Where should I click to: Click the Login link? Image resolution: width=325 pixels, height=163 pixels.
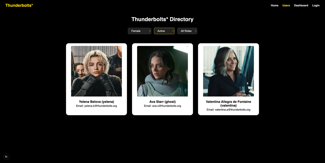(316, 5)
